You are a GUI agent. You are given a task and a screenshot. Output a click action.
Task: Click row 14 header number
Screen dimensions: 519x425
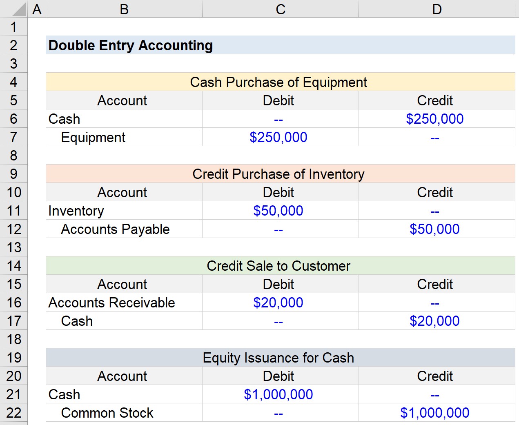[13, 266]
